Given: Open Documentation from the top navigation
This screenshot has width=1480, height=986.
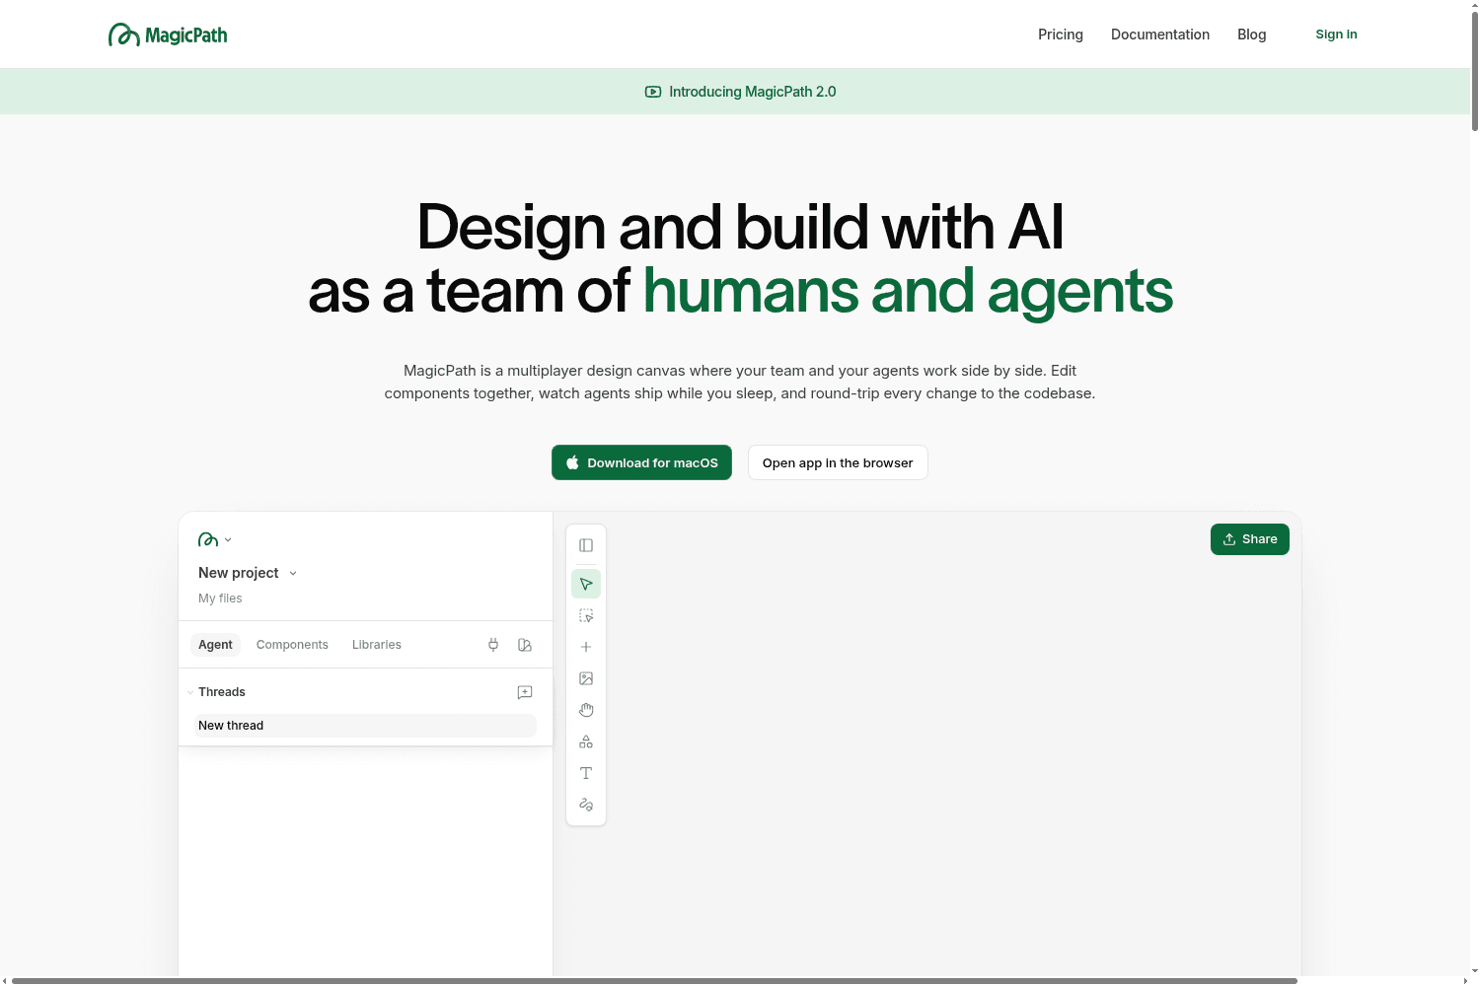Looking at the screenshot, I should (1160, 35).
